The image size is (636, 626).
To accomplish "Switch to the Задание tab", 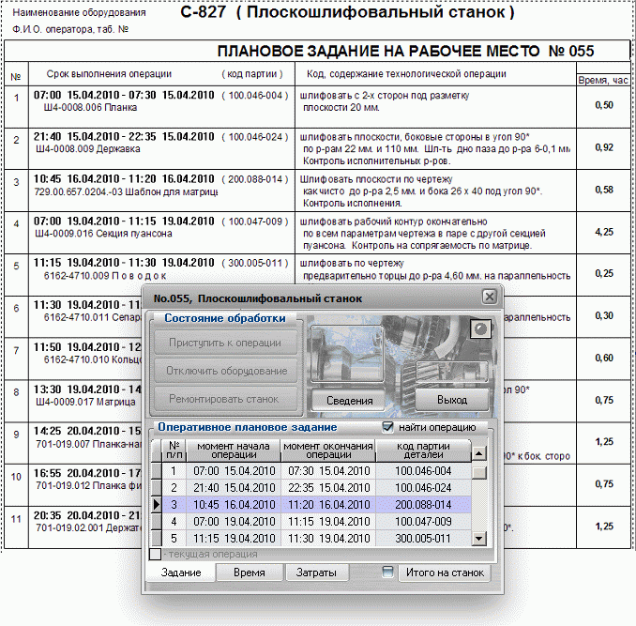I will coord(181,573).
